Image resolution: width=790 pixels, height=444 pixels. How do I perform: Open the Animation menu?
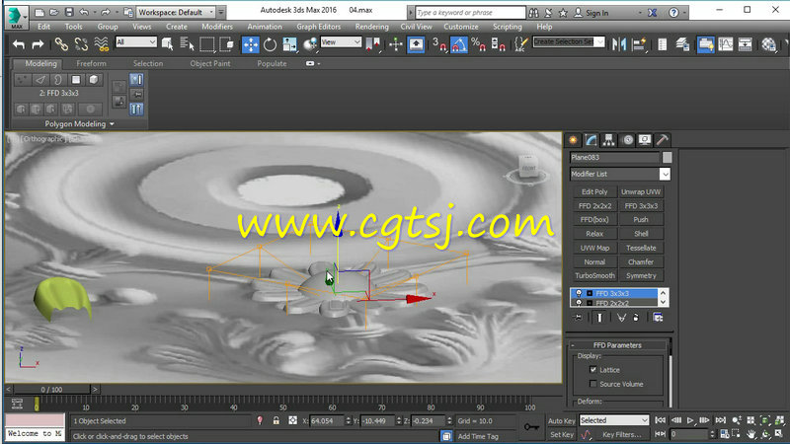tap(265, 27)
